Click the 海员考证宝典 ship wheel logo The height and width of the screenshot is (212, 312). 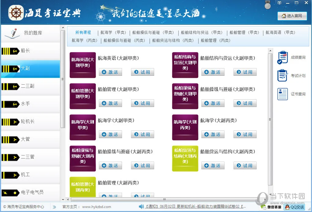point(15,13)
